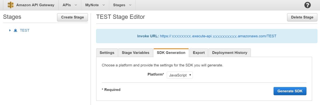
Task: Click the Amazon API Gateway logo icon
Action: (11, 5)
